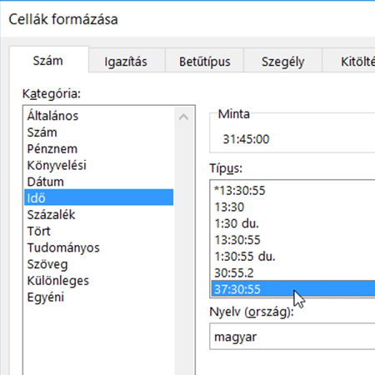
Task: Open the Igazítás tab
Action: click(127, 61)
